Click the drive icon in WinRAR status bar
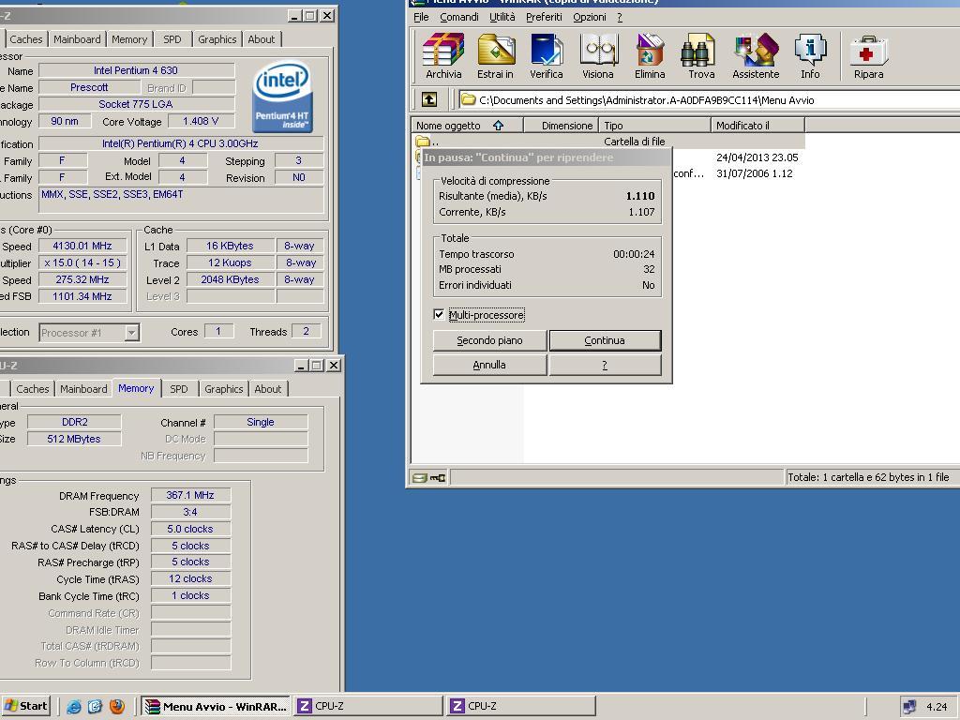 pos(419,477)
